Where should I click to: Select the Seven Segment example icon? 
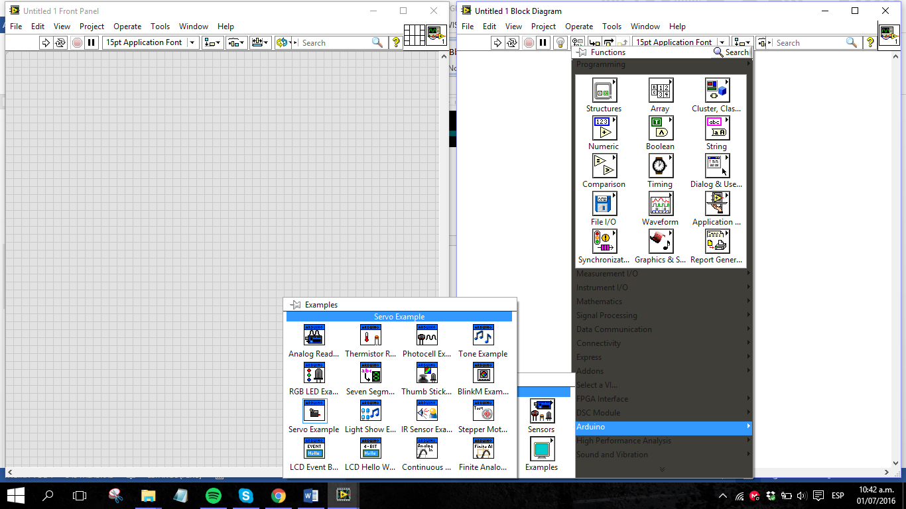(371, 373)
